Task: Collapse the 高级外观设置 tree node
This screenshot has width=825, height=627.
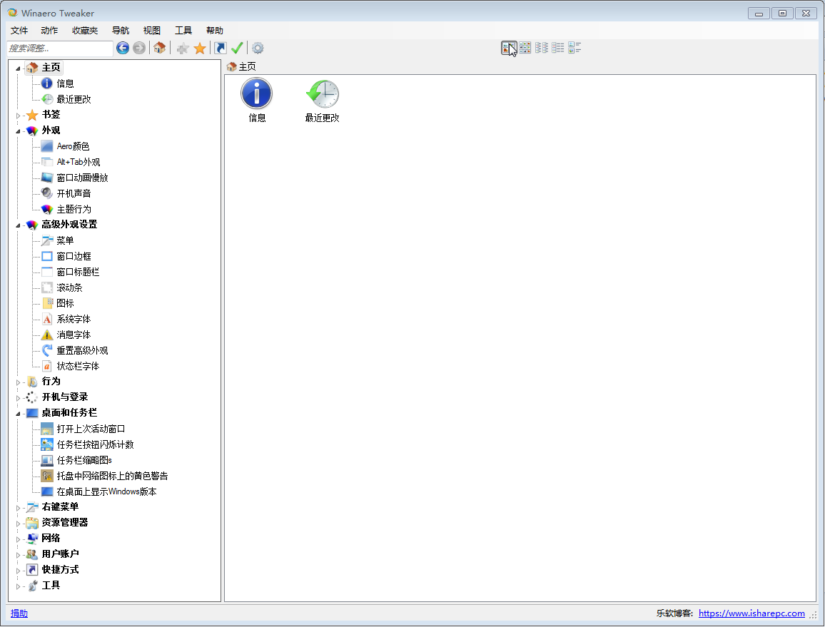Action: coord(19,225)
